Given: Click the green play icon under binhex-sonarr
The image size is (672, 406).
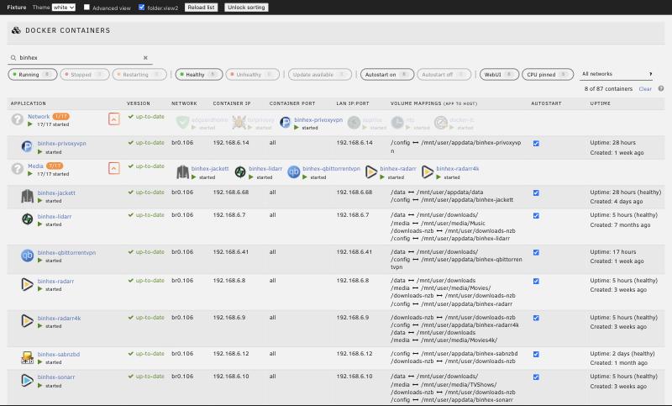Looking at the screenshot, I should pos(39,386).
